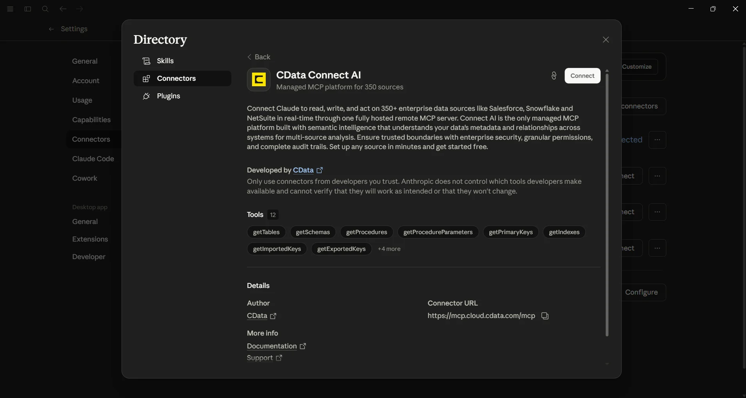Open CData developer link

tap(303, 170)
